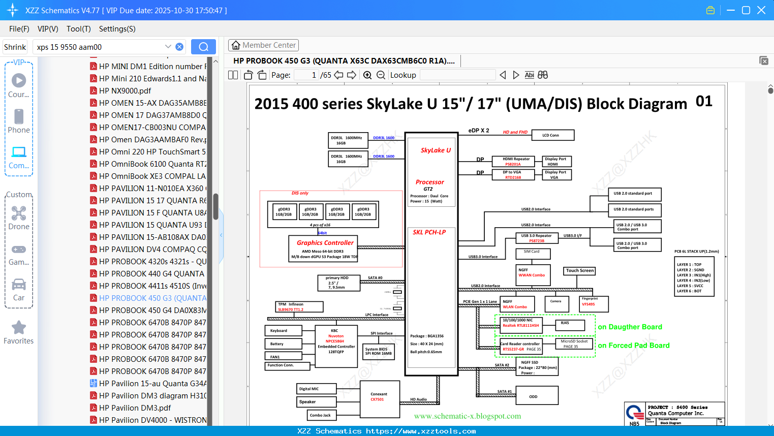This screenshot has height=436, width=774.
Task: Open HP PROBOOK 440 G4 QUANTA file
Action: point(147,273)
